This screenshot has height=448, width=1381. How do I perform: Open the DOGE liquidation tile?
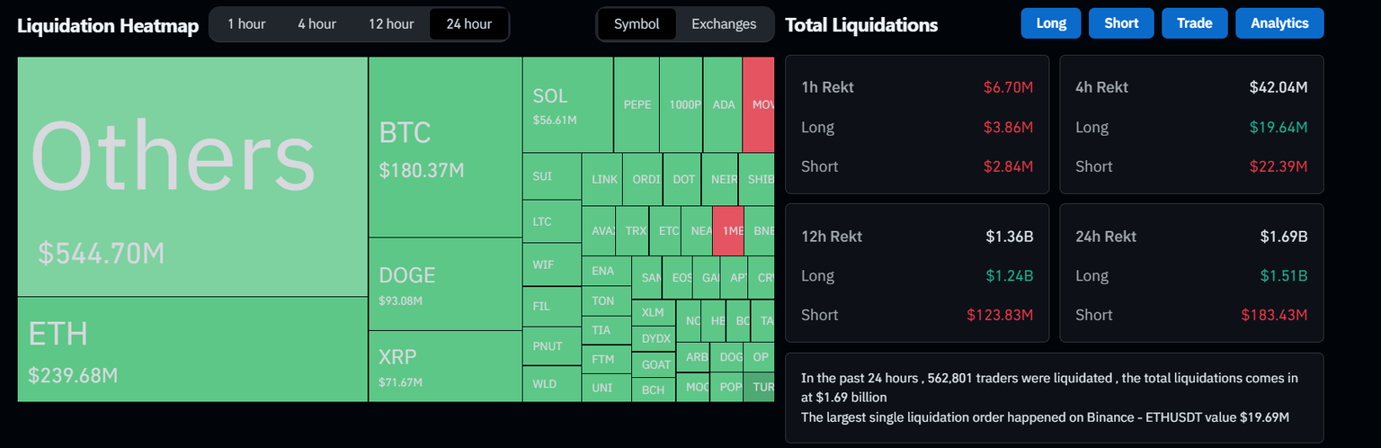(x=445, y=284)
